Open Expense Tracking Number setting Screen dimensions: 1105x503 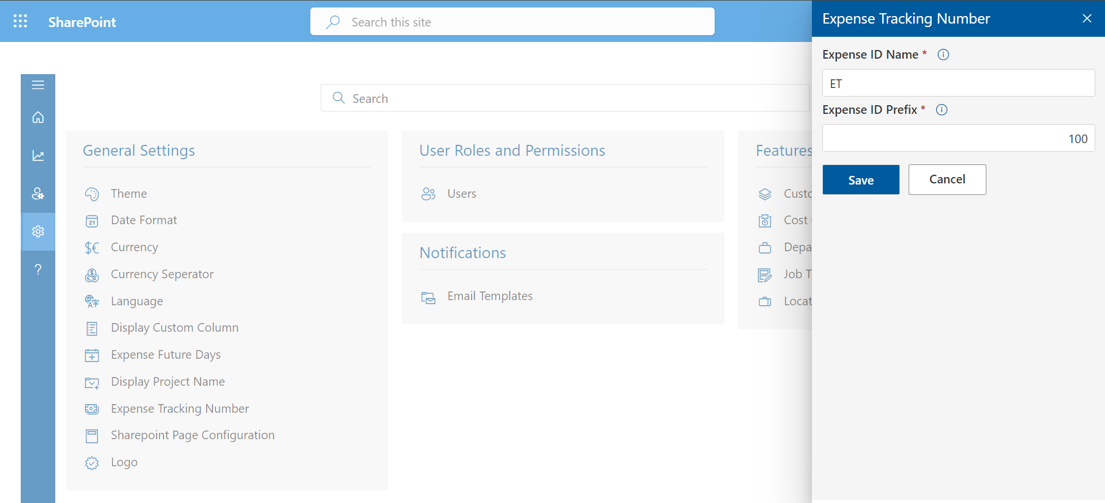(x=180, y=409)
